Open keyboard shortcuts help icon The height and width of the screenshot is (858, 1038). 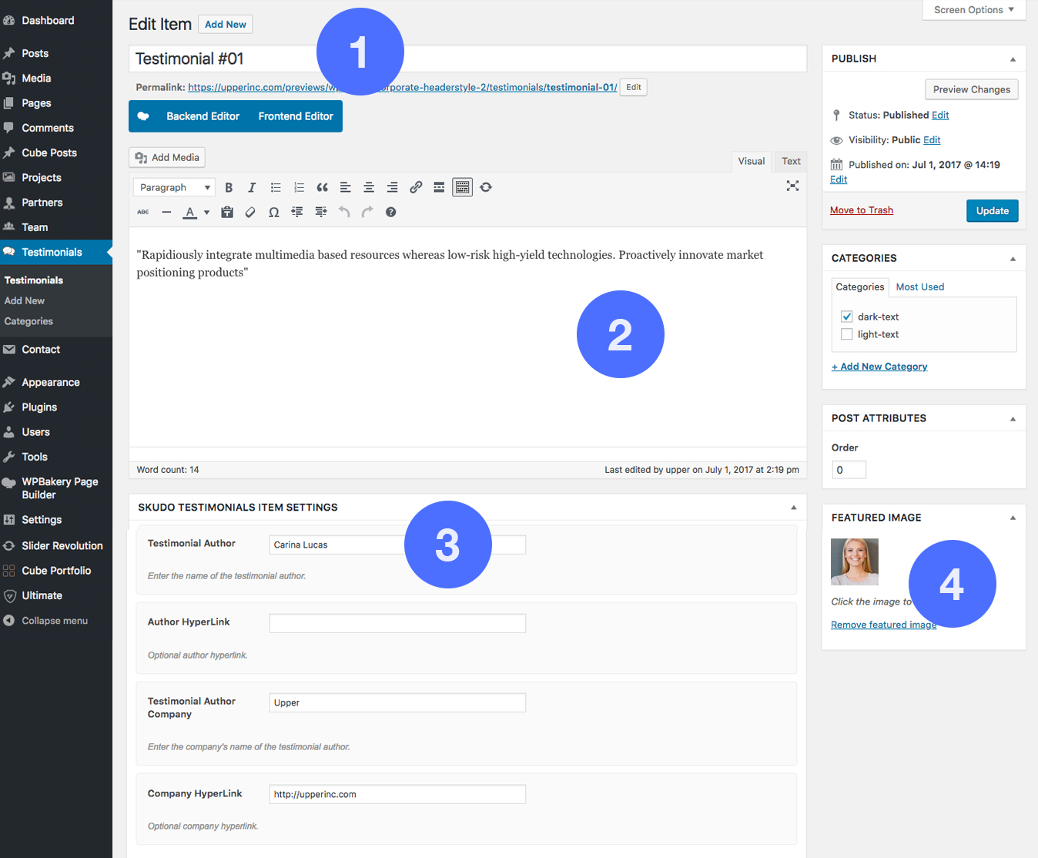(x=391, y=213)
